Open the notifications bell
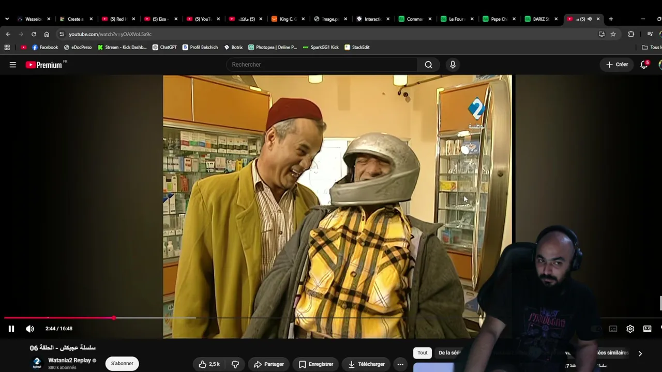662x372 pixels. (x=644, y=65)
